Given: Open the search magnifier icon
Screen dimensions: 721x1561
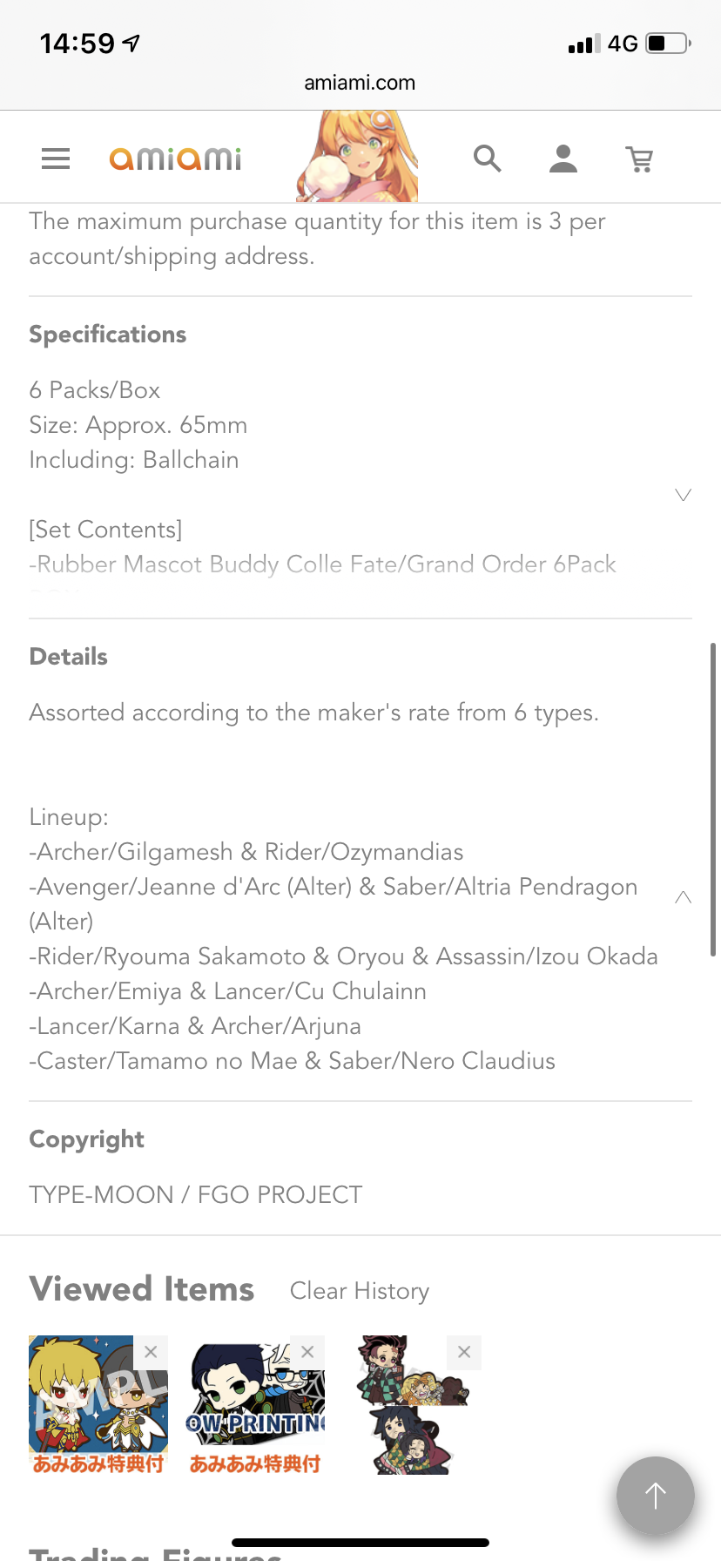Looking at the screenshot, I should coord(488,159).
